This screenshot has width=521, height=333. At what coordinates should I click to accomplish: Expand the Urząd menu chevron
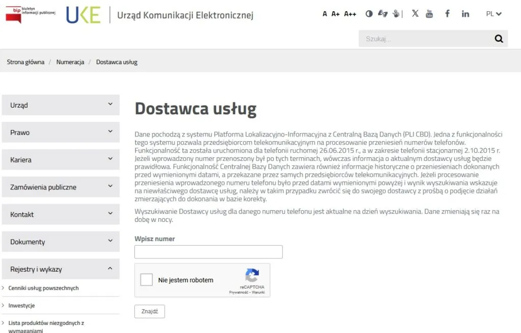pos(110,104)
